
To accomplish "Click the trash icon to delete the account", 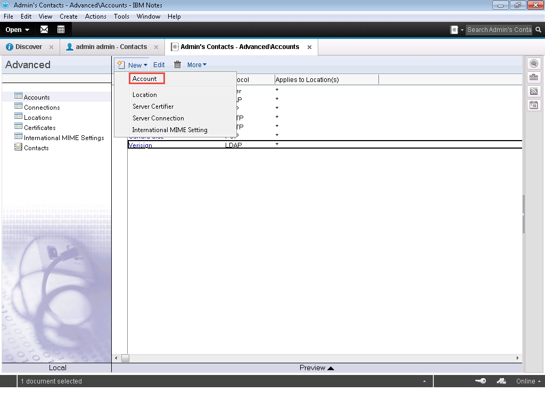I will click(177, 65).
